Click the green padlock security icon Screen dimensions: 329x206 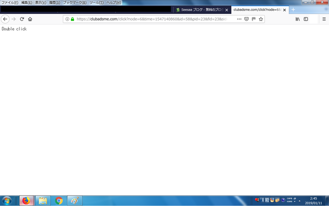coord(72,19)
